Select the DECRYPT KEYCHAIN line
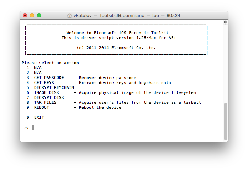The height and width of the screenshot is (170, 248). [54, 87]
